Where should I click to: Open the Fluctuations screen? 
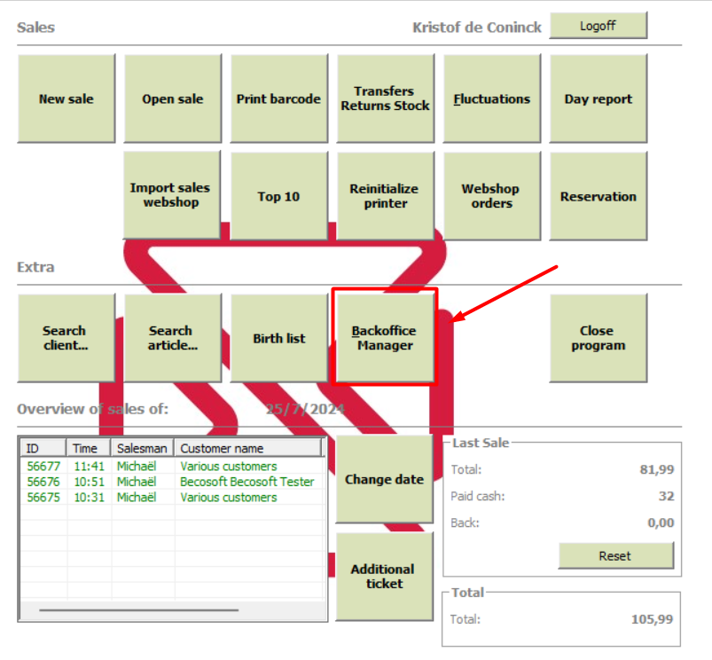(492, 98)
